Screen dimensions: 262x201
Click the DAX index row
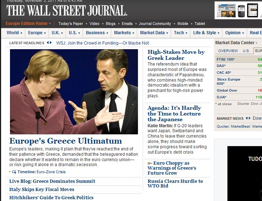[x=238, y=66]
